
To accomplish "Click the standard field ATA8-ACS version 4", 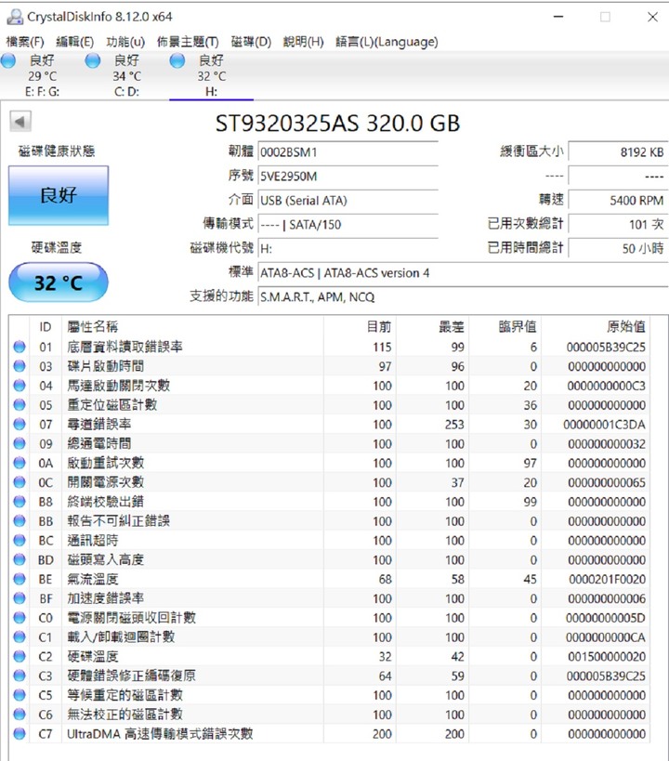I will (x=463, y=273).
